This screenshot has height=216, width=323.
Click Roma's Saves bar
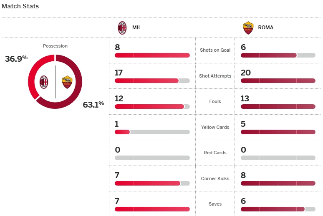[278, 209]
